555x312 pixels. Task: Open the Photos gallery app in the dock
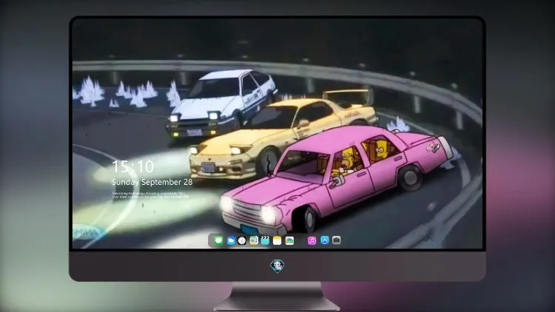point(289,240)
